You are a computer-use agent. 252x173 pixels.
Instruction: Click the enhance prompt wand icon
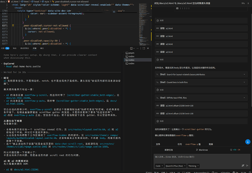pyautogui.click(x=243, y=166)
